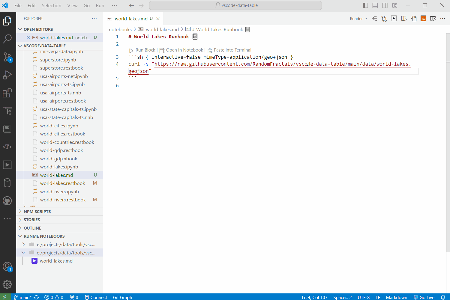Show additional views ellipsis in activity bar
Image resolution: width=450 pixels, height=300 pixels.
[7, 219]
